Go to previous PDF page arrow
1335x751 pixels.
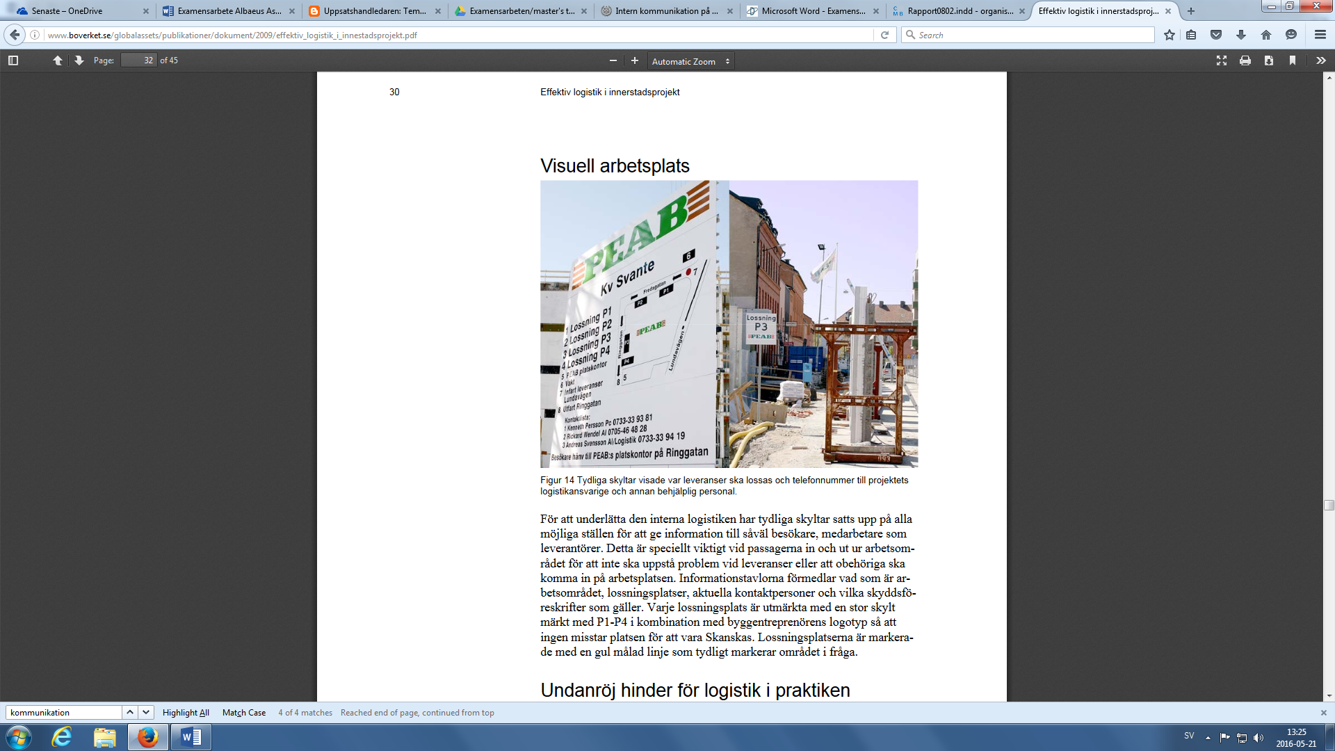tap(58, 60)
